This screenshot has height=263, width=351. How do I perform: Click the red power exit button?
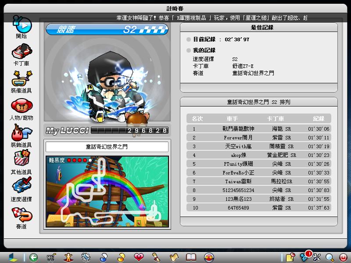343,257
